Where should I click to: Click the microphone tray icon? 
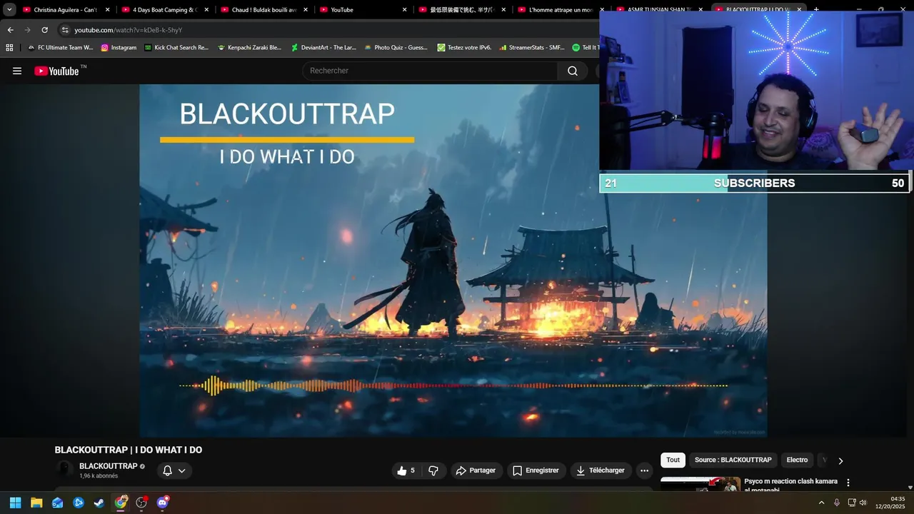(x=837, y=503)
